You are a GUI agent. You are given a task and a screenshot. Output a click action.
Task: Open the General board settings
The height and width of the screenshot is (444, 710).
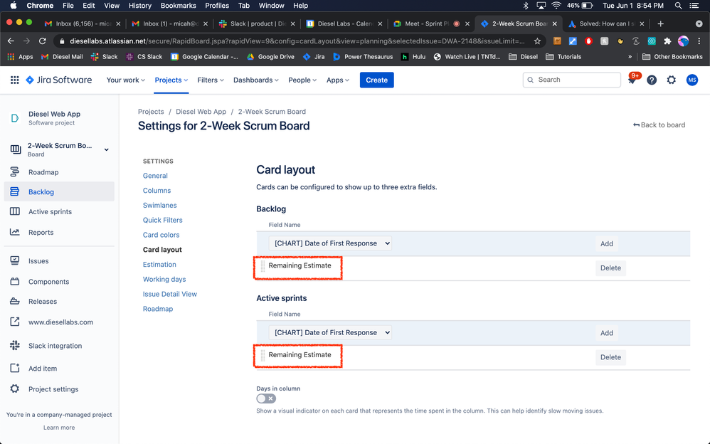pyautogui.click(x=155, y=176)
